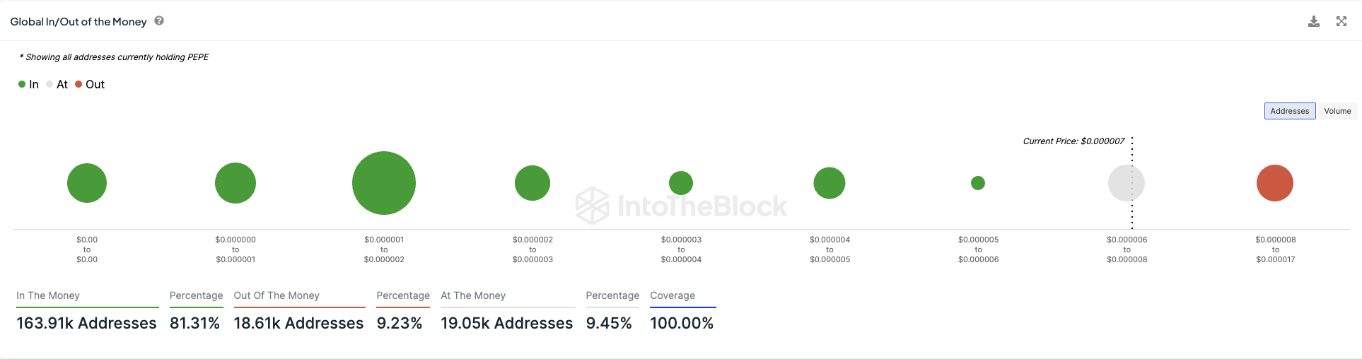Click the Out Of The Money label

(x=277, y=295)
